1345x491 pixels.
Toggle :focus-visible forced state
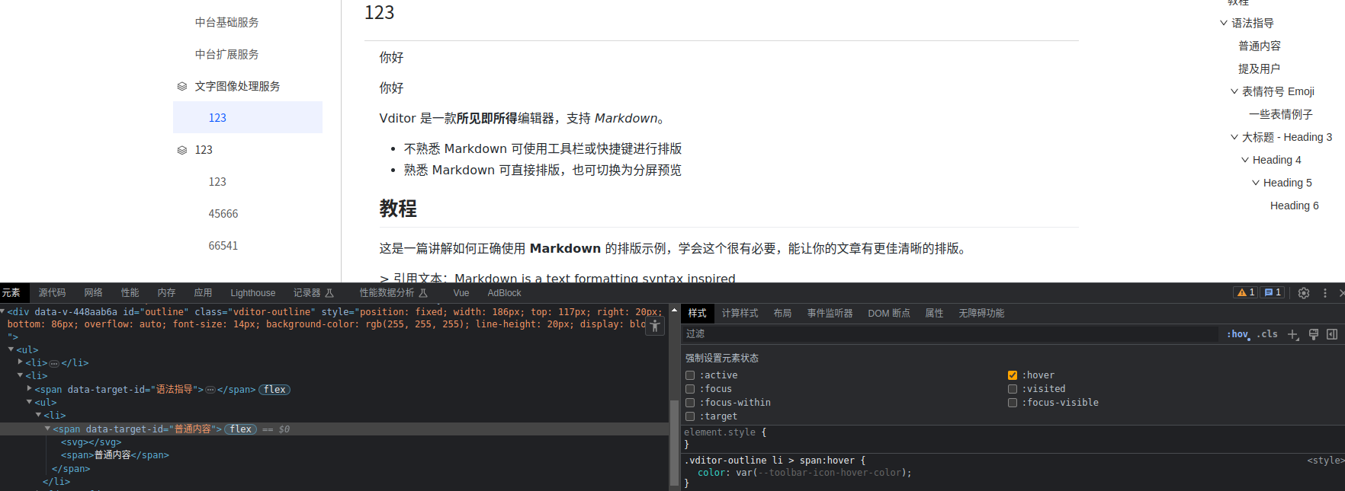[1013, 403]
